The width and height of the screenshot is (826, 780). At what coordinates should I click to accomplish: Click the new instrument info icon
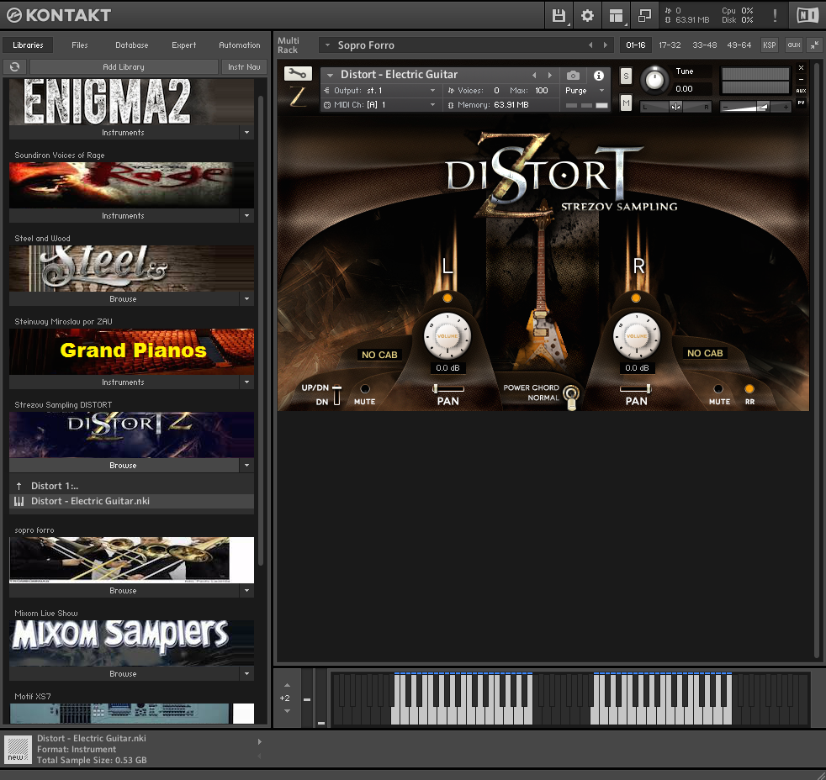[18, 750]
